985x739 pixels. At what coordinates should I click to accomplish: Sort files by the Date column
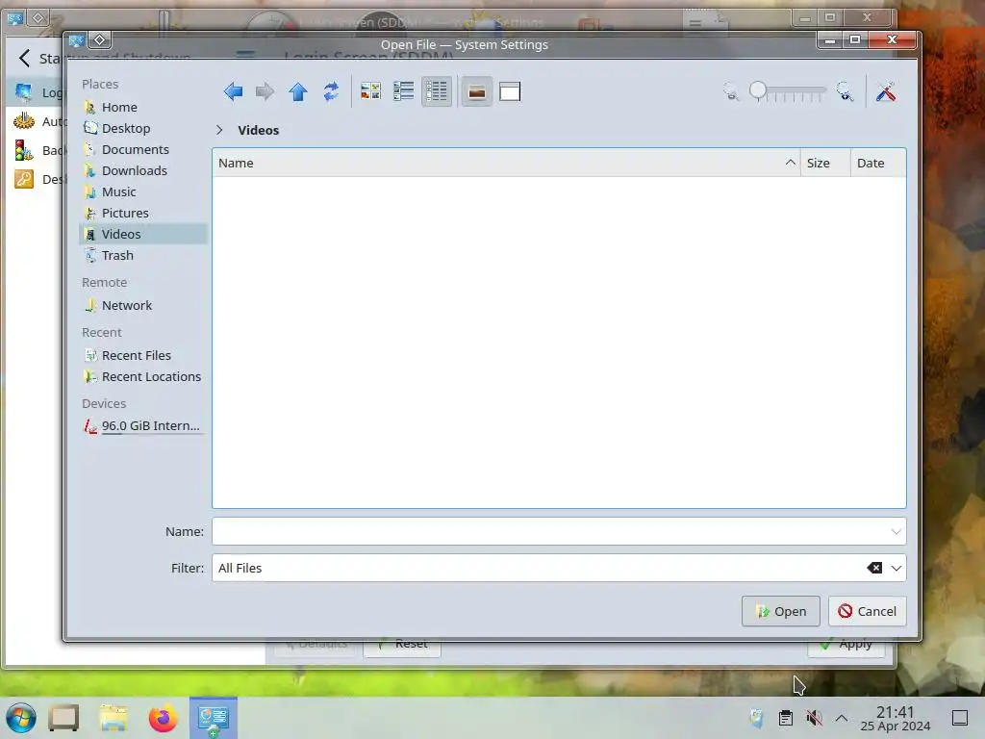(878, 163)
